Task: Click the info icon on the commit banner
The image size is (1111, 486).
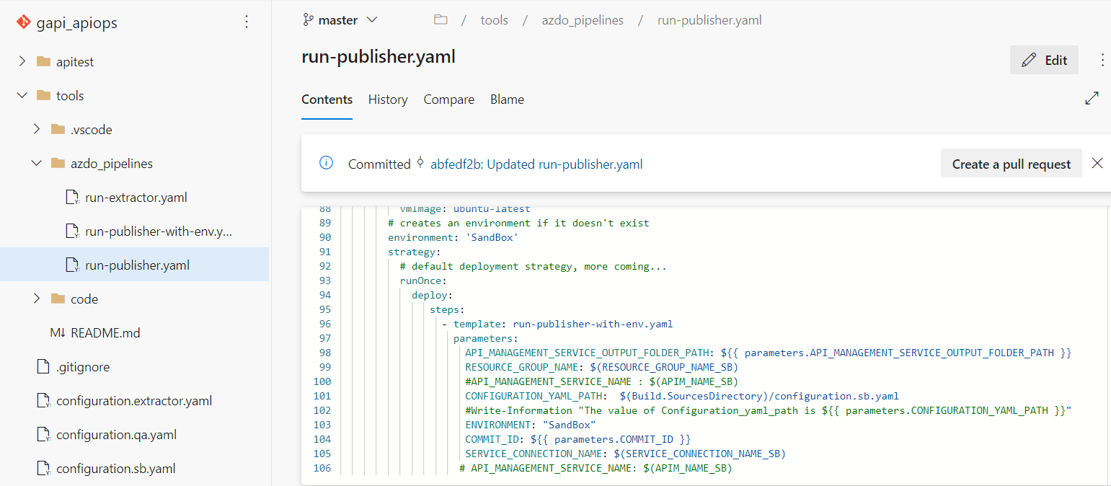Action: (x=326, y=163)
